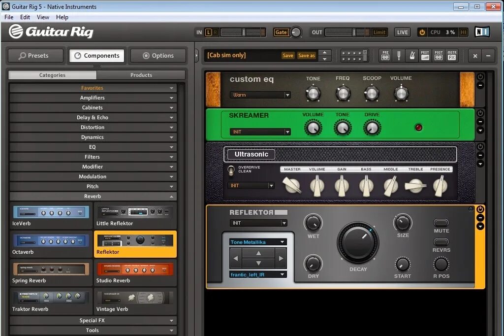This screenshot has width=504, height=336.
Task: Enable the Gate button
Action: 281,32
